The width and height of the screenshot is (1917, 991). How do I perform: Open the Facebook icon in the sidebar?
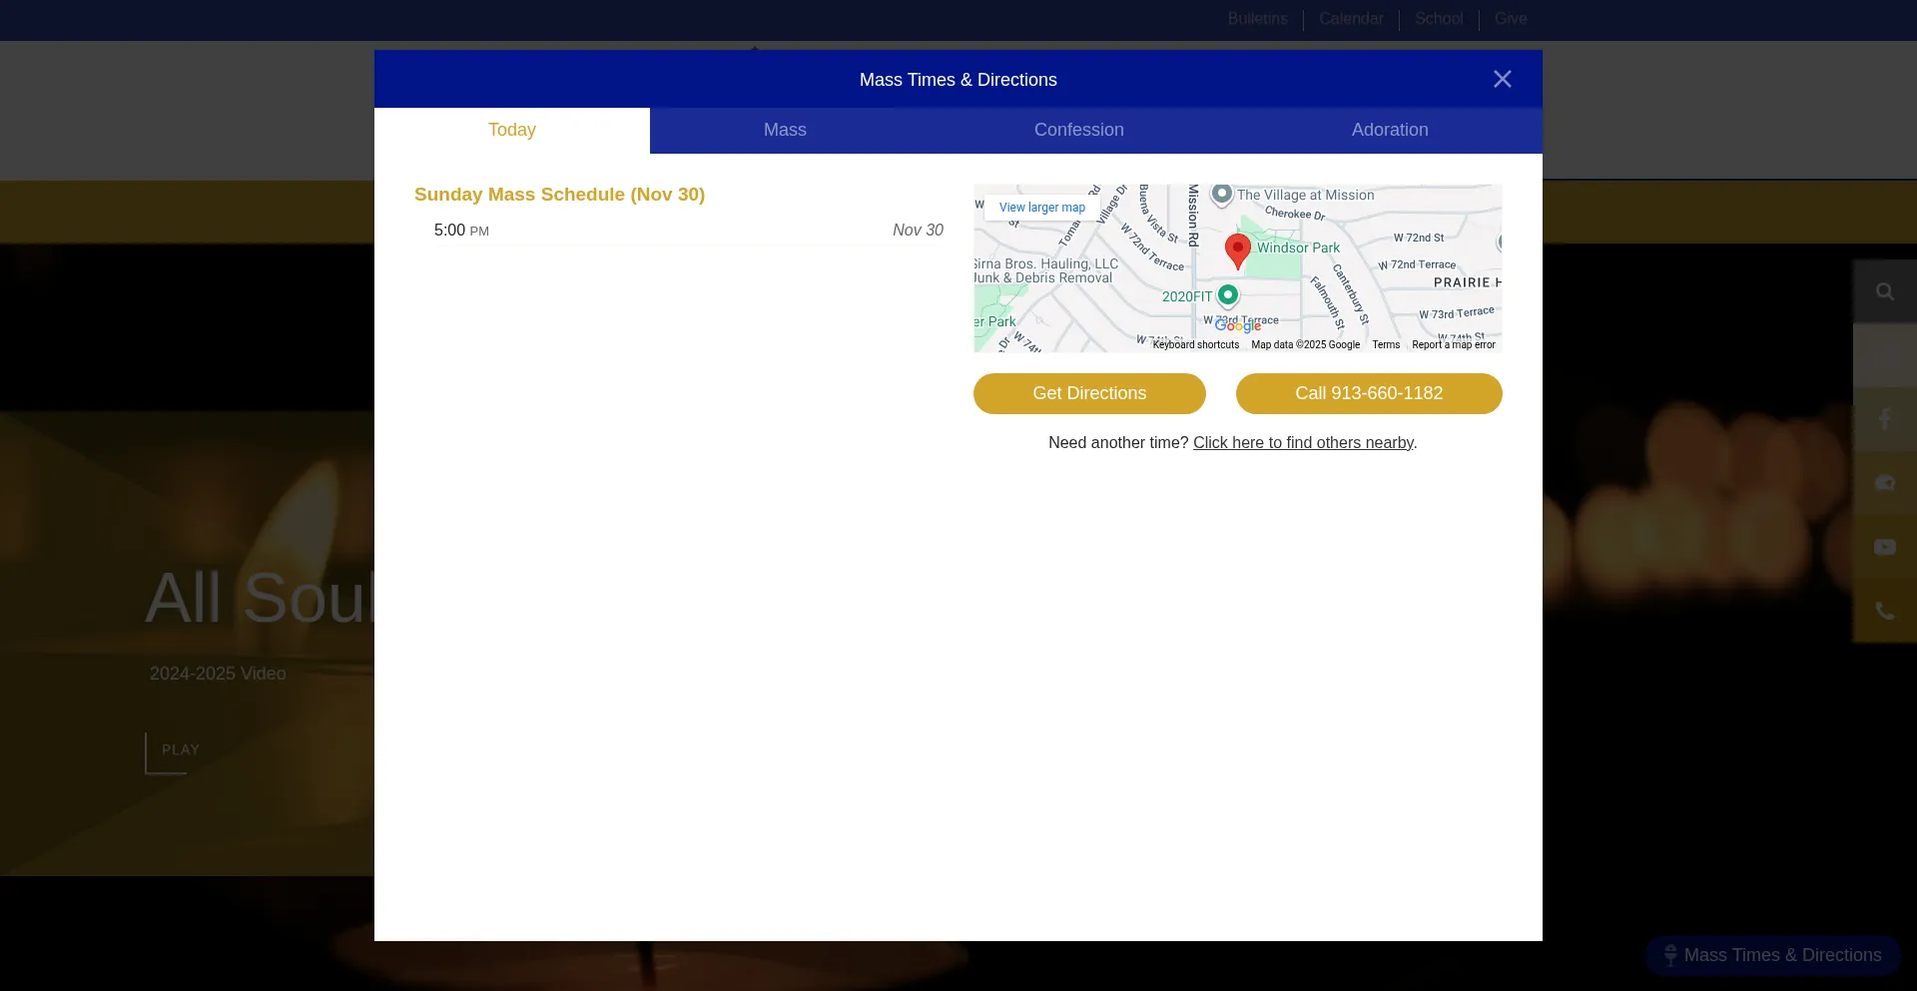coord(1884,419)
